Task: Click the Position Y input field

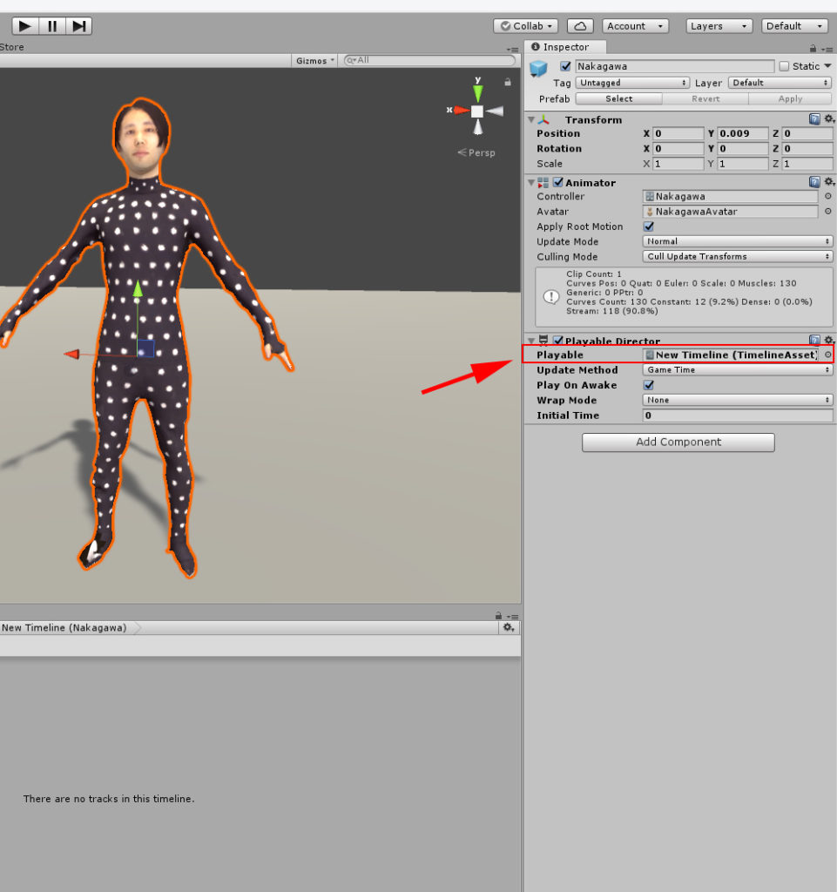Action: pos(742,133)
